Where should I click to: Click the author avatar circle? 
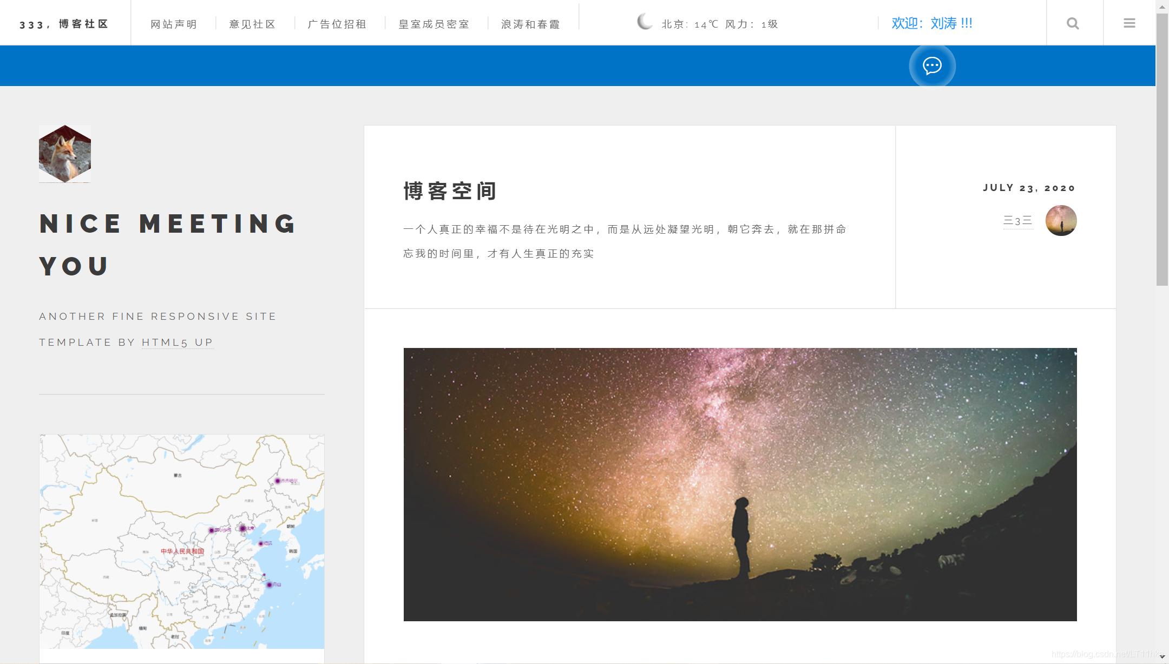pyautogui.click(x=1061, y=220)
